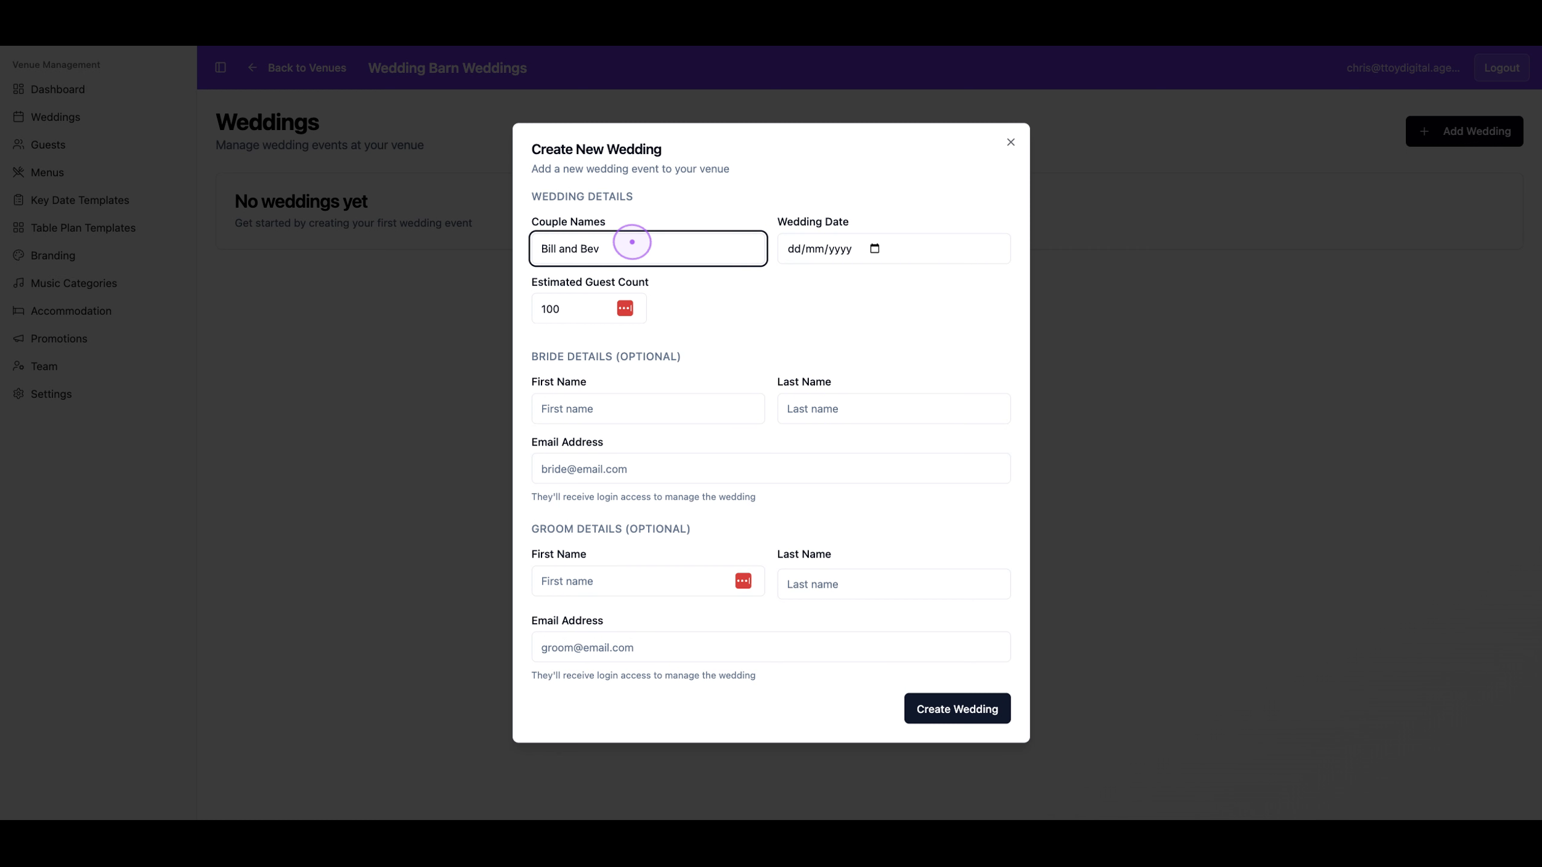The image size is (1542, 867).
Task: Click the Settings gear icon in sidebar
Action: [19, 394]
